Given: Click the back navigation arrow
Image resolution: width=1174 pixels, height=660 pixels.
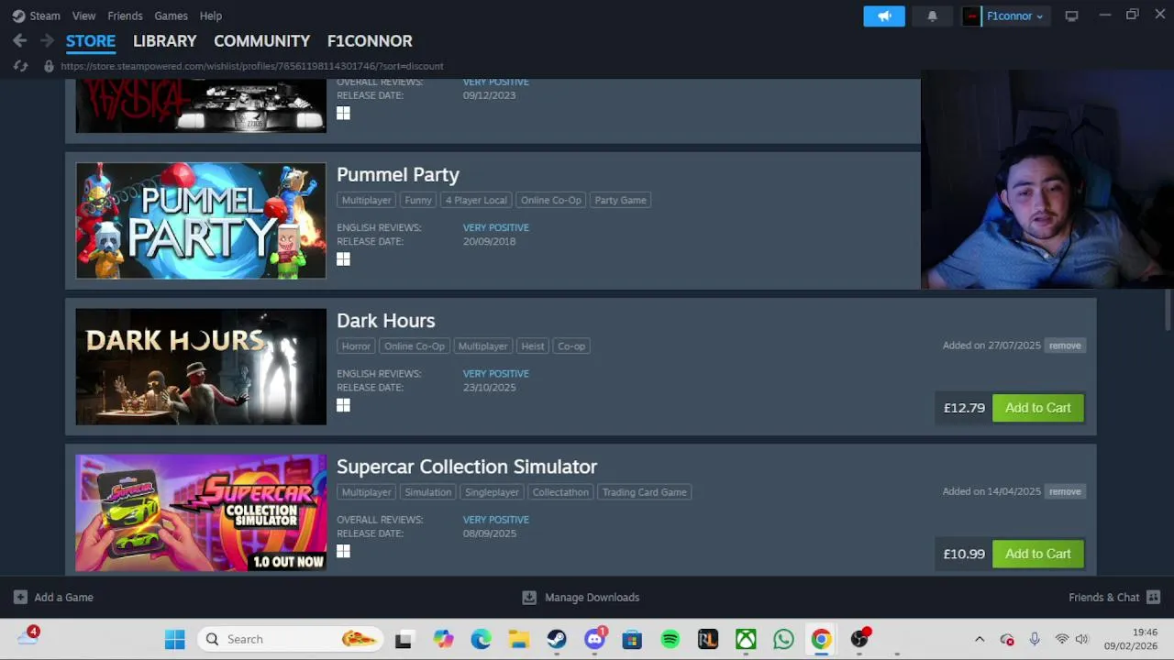Looking at the screenshot, I should (19, 40).
